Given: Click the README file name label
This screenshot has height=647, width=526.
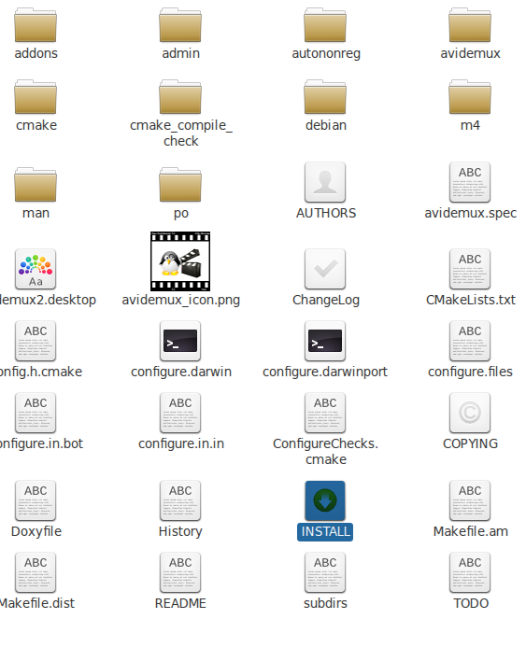Looking at the screenshot, I should click(x=180, y=603).
